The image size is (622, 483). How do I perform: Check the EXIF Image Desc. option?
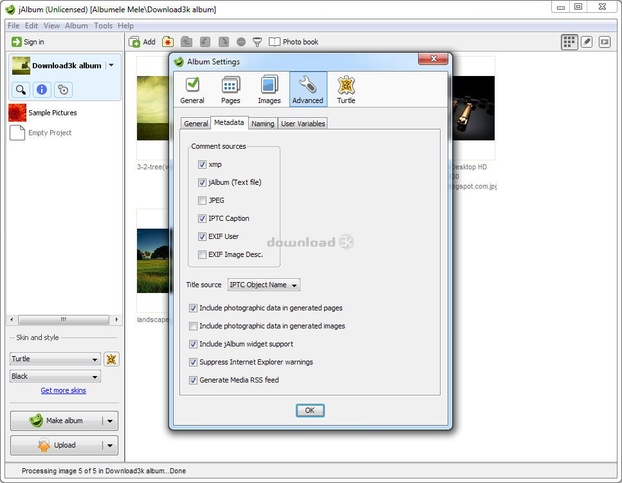(x=202, y=254)
